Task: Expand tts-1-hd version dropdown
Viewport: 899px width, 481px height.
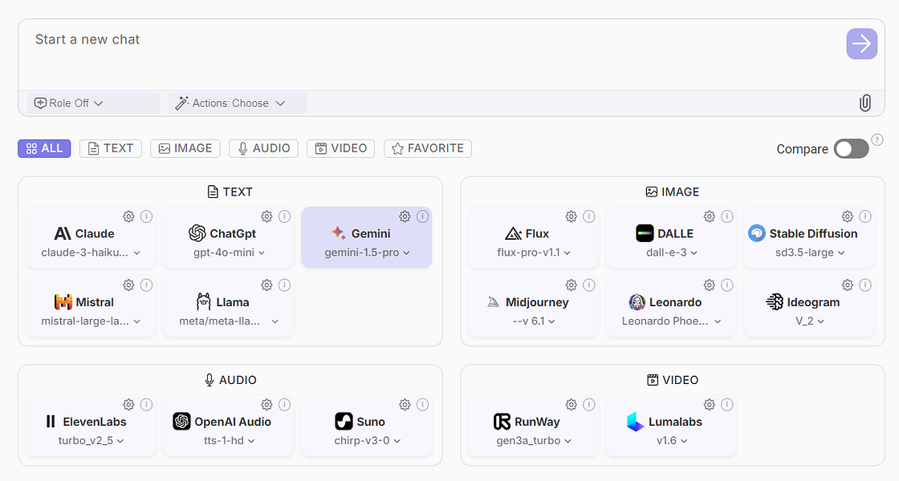Action: pos(229,441)
